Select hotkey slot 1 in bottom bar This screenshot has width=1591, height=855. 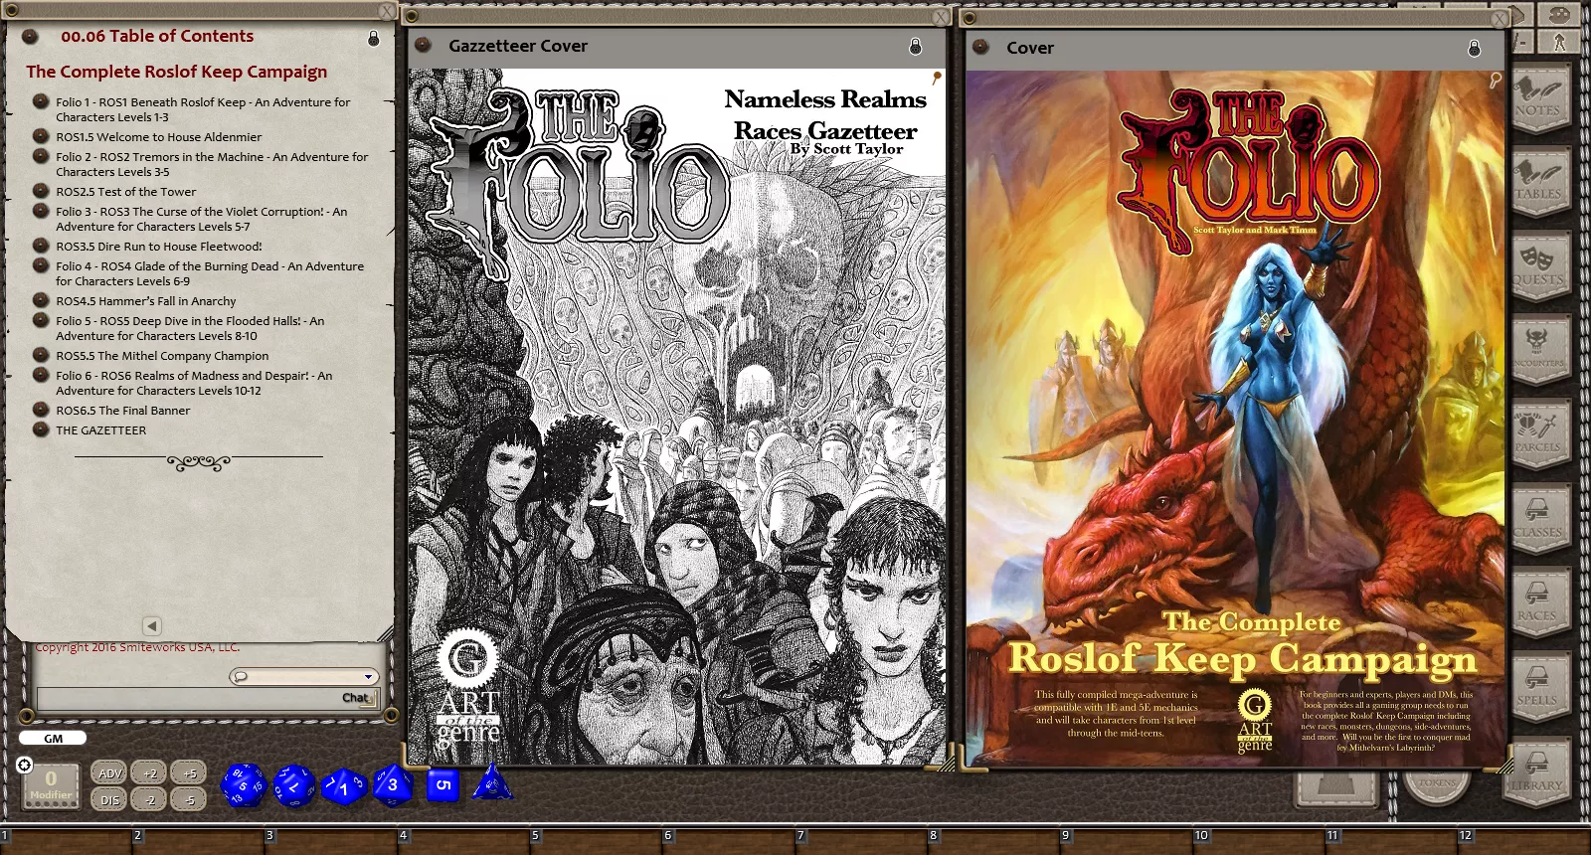pyautogui.click(x=66, y=841)
